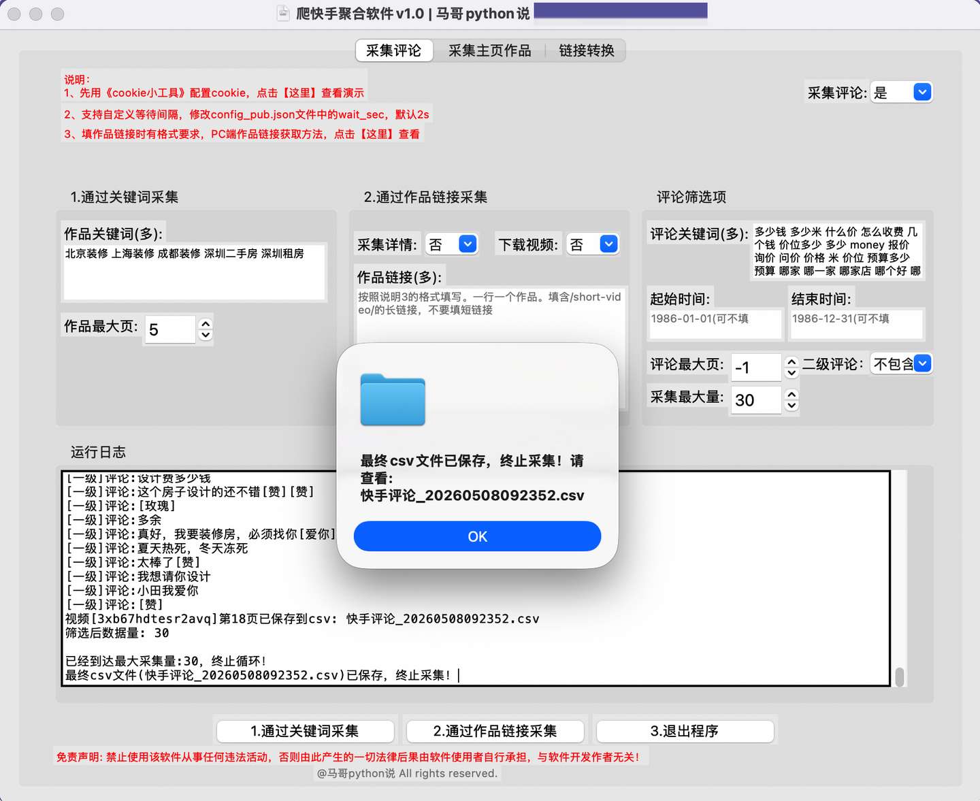This screenshot has height=801, width=980.
Task: Click the 评论筛选项 section heading
Action: (691, 197)
